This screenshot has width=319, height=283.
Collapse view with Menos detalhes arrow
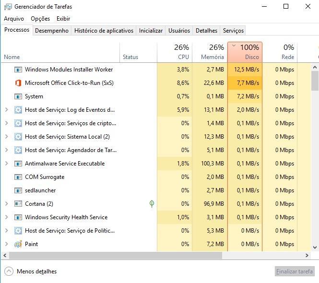pyautogui.click(x=9, y=271)
